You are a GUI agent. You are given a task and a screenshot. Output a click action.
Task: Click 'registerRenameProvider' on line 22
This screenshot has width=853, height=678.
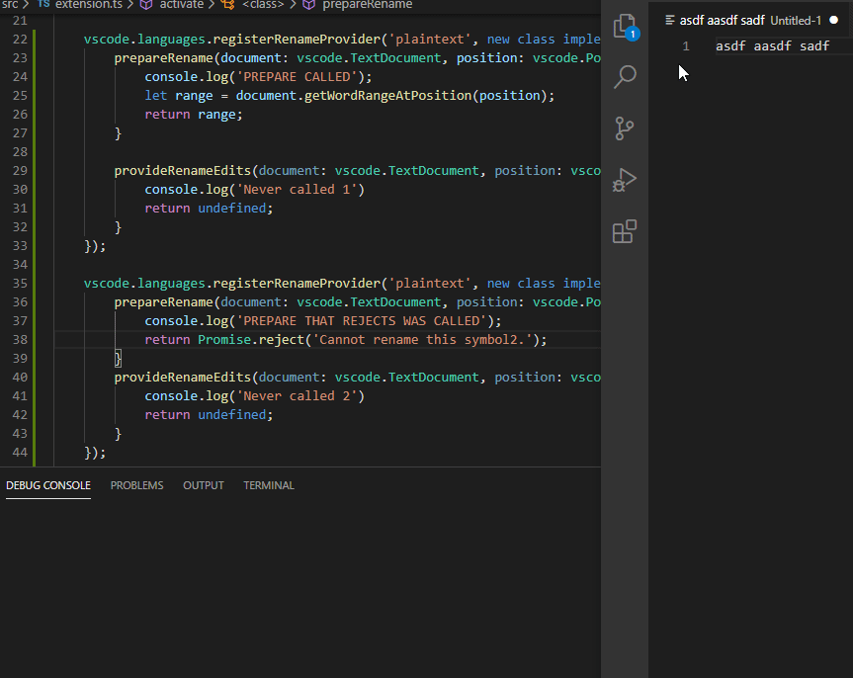click(x=297, y=40)
